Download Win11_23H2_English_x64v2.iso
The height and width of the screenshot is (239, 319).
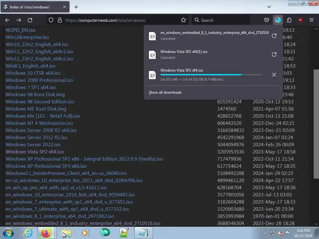(39, 59)
